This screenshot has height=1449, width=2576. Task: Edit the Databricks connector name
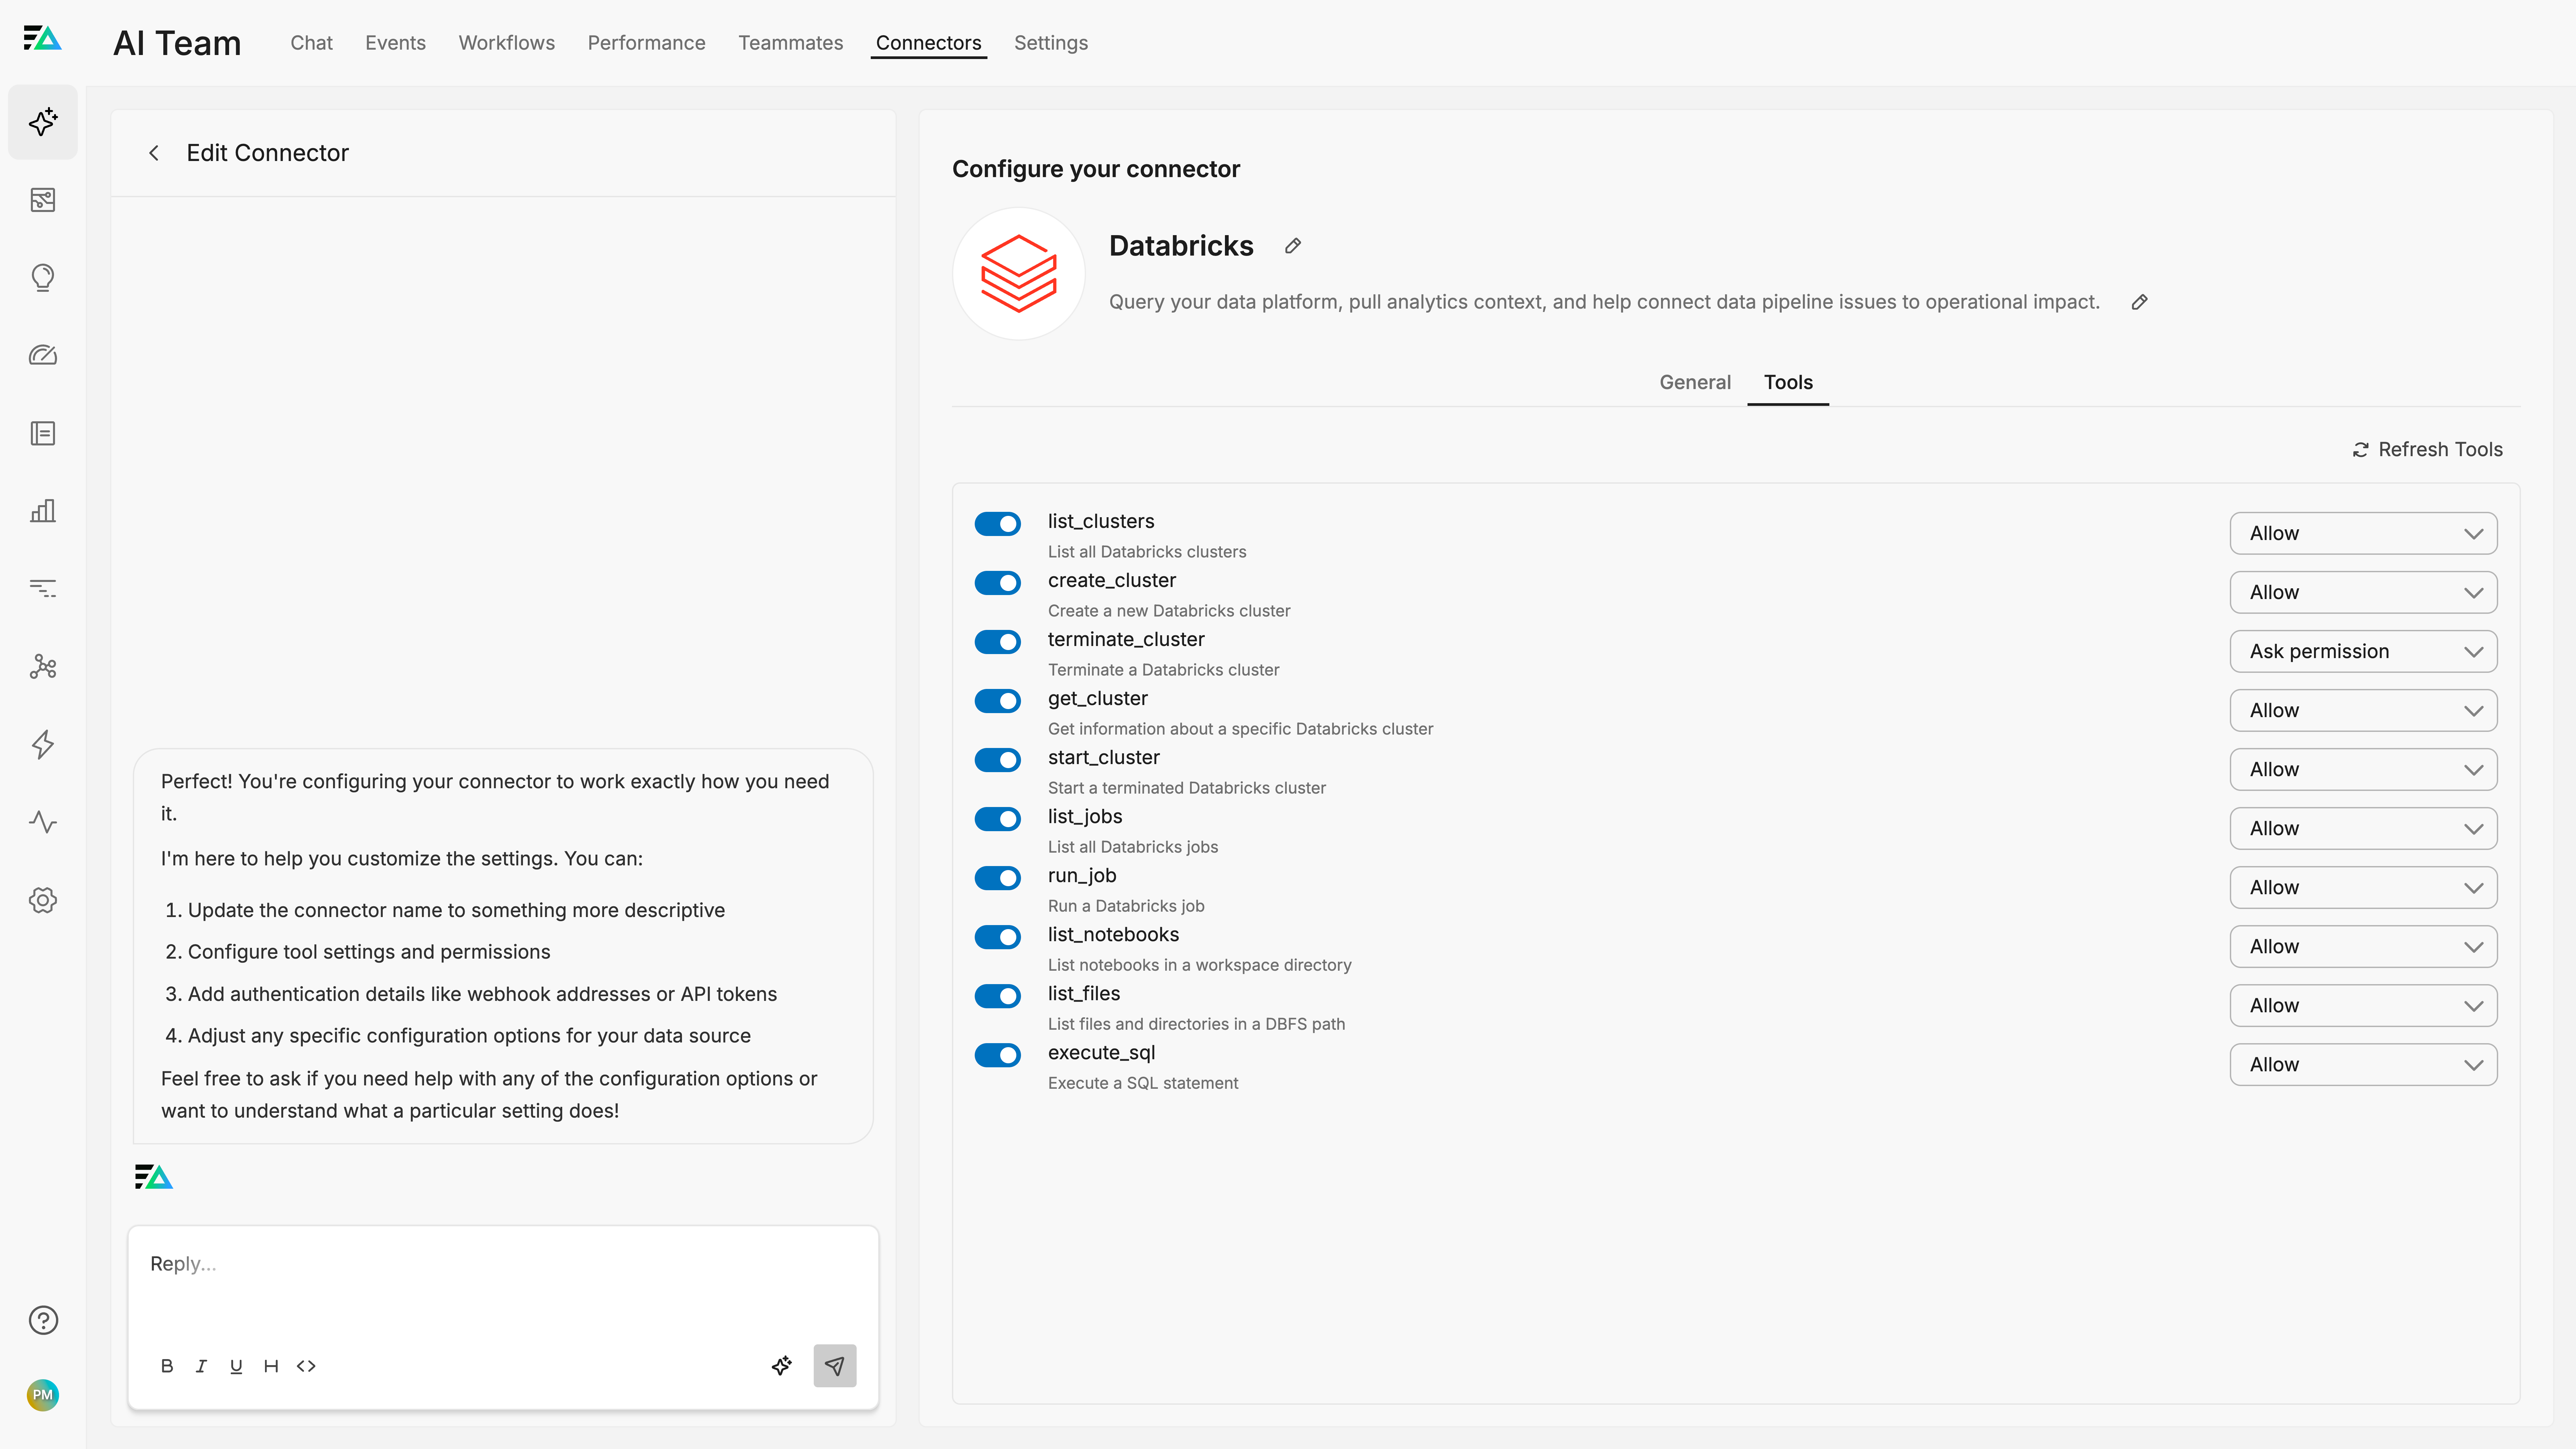tap(1293, 246)
